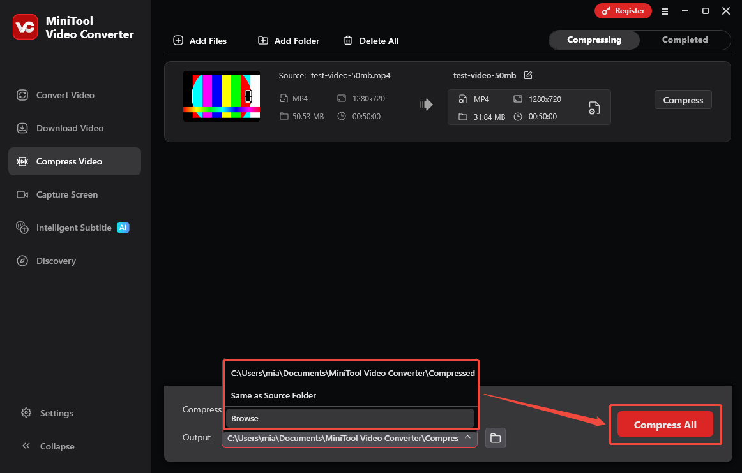Open the hamburger menu
The height and width of the screenshot is (473, 742).
[665, 11]
